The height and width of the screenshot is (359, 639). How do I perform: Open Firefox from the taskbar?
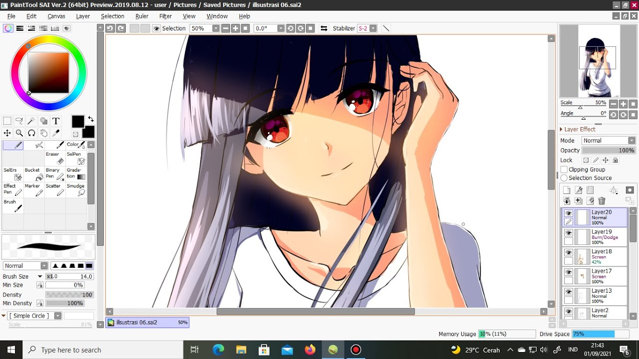click(x=310, y=350)
